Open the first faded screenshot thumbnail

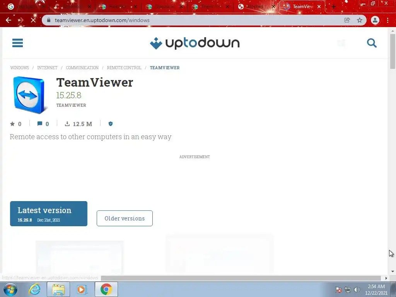coord(80,257)
